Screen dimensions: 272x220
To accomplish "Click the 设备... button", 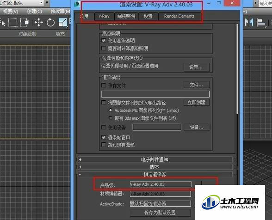I will tap(197, 127).
